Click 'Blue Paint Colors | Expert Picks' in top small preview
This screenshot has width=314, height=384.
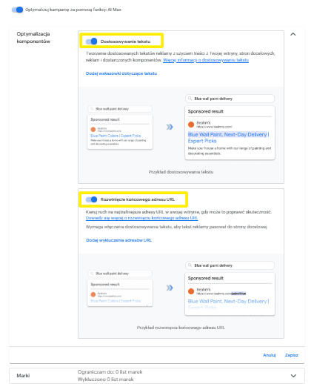point(116,136)
